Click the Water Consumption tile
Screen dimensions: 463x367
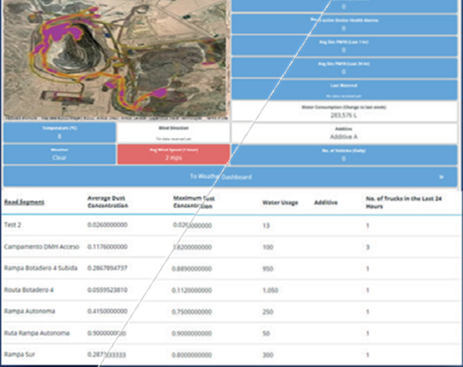tap(344, 111)
